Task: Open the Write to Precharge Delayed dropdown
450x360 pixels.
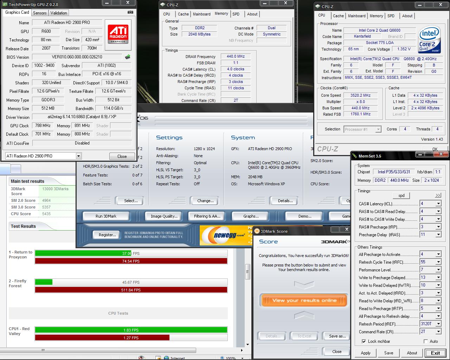Action: tap(438, 277)
